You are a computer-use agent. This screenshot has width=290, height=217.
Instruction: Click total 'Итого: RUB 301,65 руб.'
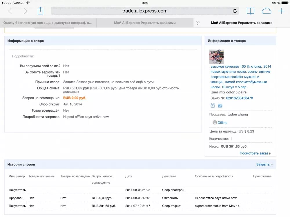pos(228,146)
